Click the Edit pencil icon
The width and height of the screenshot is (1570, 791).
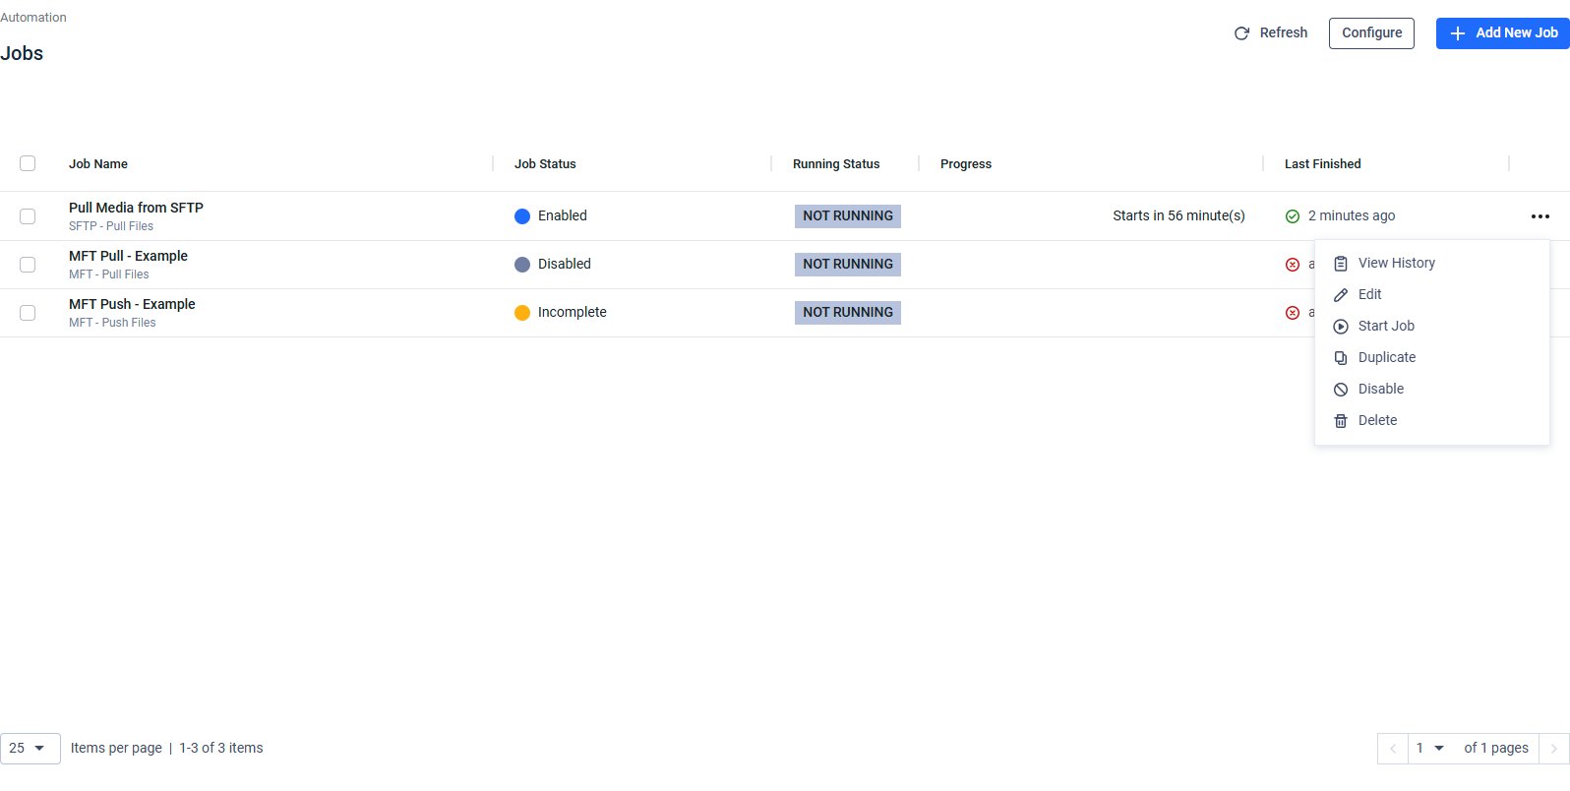point(1341,295)
